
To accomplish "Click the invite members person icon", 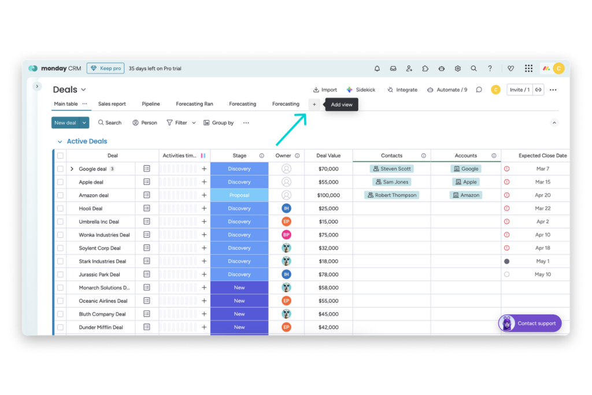I will click(x=409, y=69).
